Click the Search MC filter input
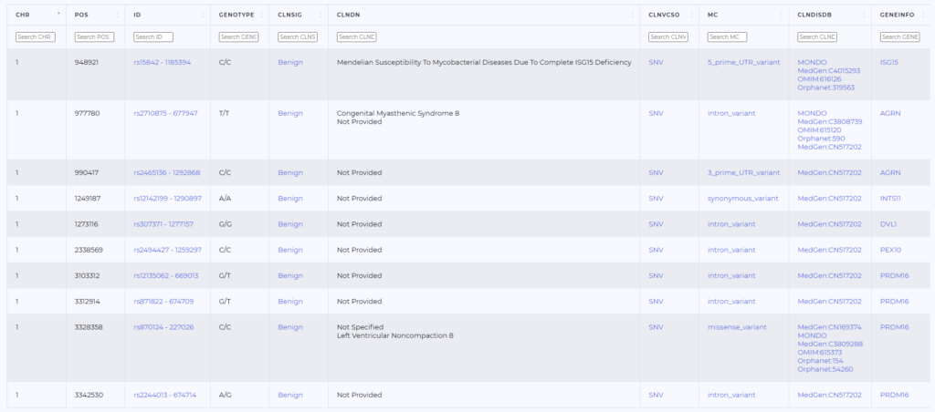935x412 pixels. pos(727,36)
